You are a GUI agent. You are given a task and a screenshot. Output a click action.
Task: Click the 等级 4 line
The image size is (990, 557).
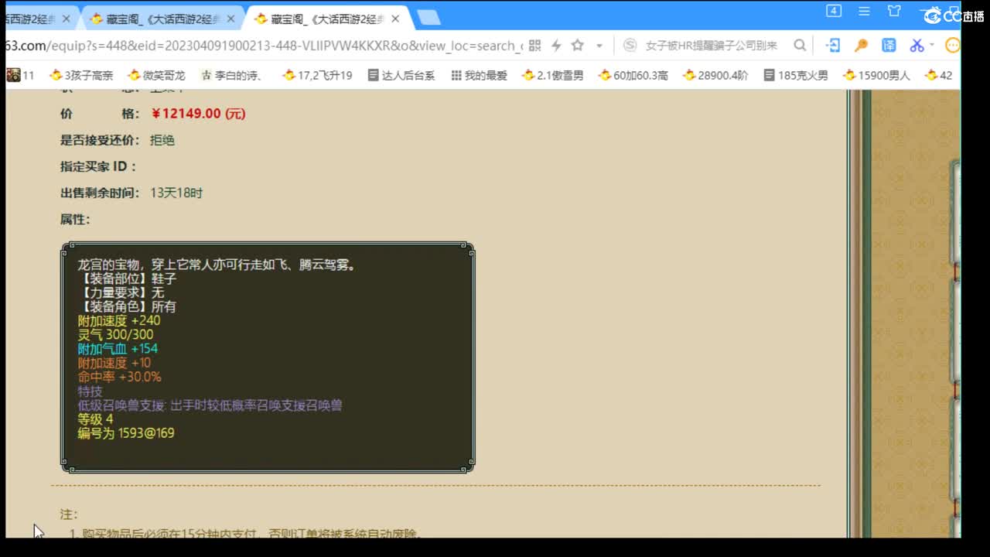coord(95,419)
